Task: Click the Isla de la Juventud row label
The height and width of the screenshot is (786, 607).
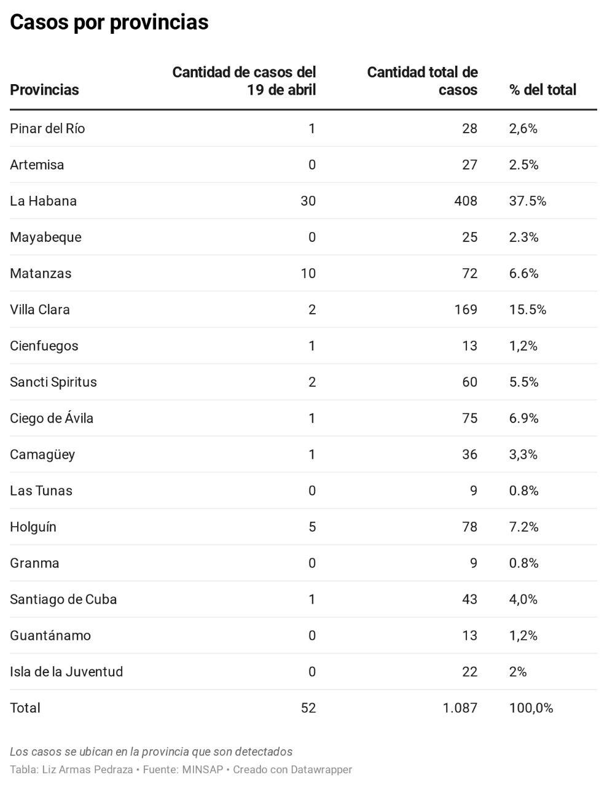Action: point(66,672)
